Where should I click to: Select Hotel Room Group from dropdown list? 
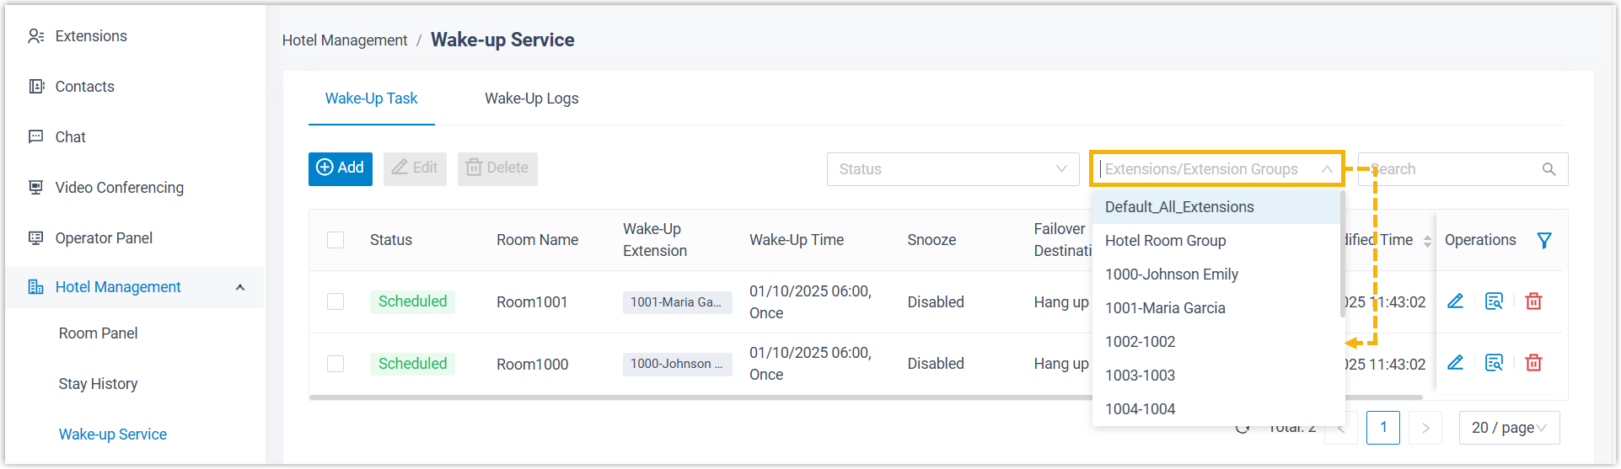pos(1165,241)
